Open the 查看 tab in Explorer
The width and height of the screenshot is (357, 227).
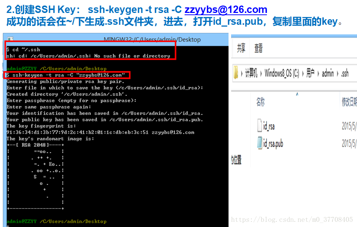click(258, 48)
